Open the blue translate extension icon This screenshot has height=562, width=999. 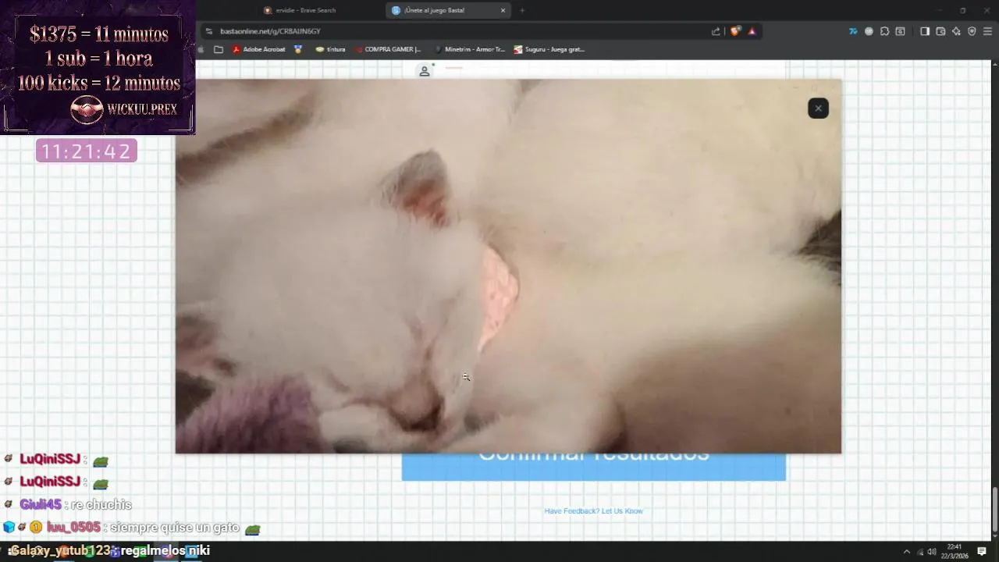(x=853, y=31)
